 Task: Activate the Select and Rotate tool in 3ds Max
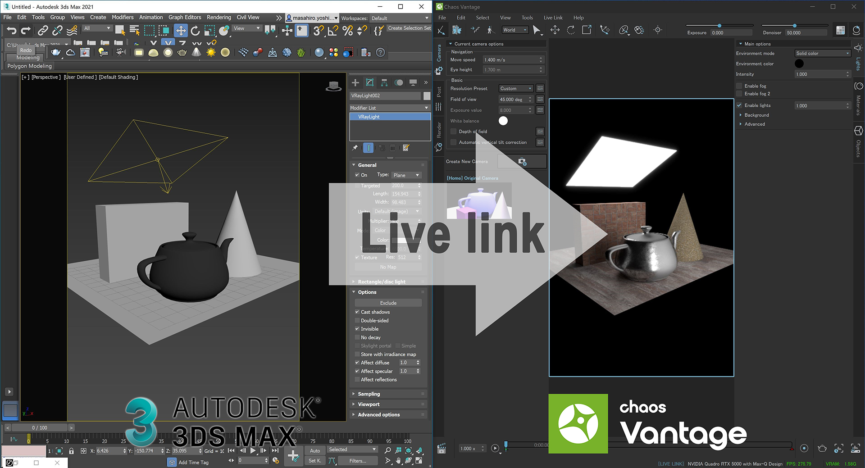[x=195, y=31]
